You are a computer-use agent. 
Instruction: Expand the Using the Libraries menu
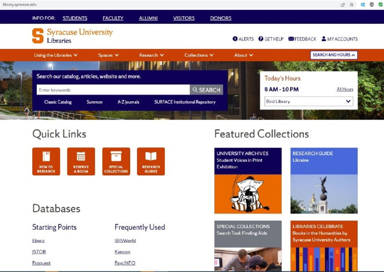tap(56, 55)
